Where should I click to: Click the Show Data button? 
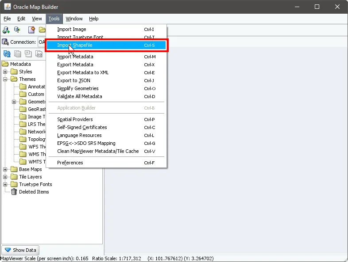(x=20, y=250)
